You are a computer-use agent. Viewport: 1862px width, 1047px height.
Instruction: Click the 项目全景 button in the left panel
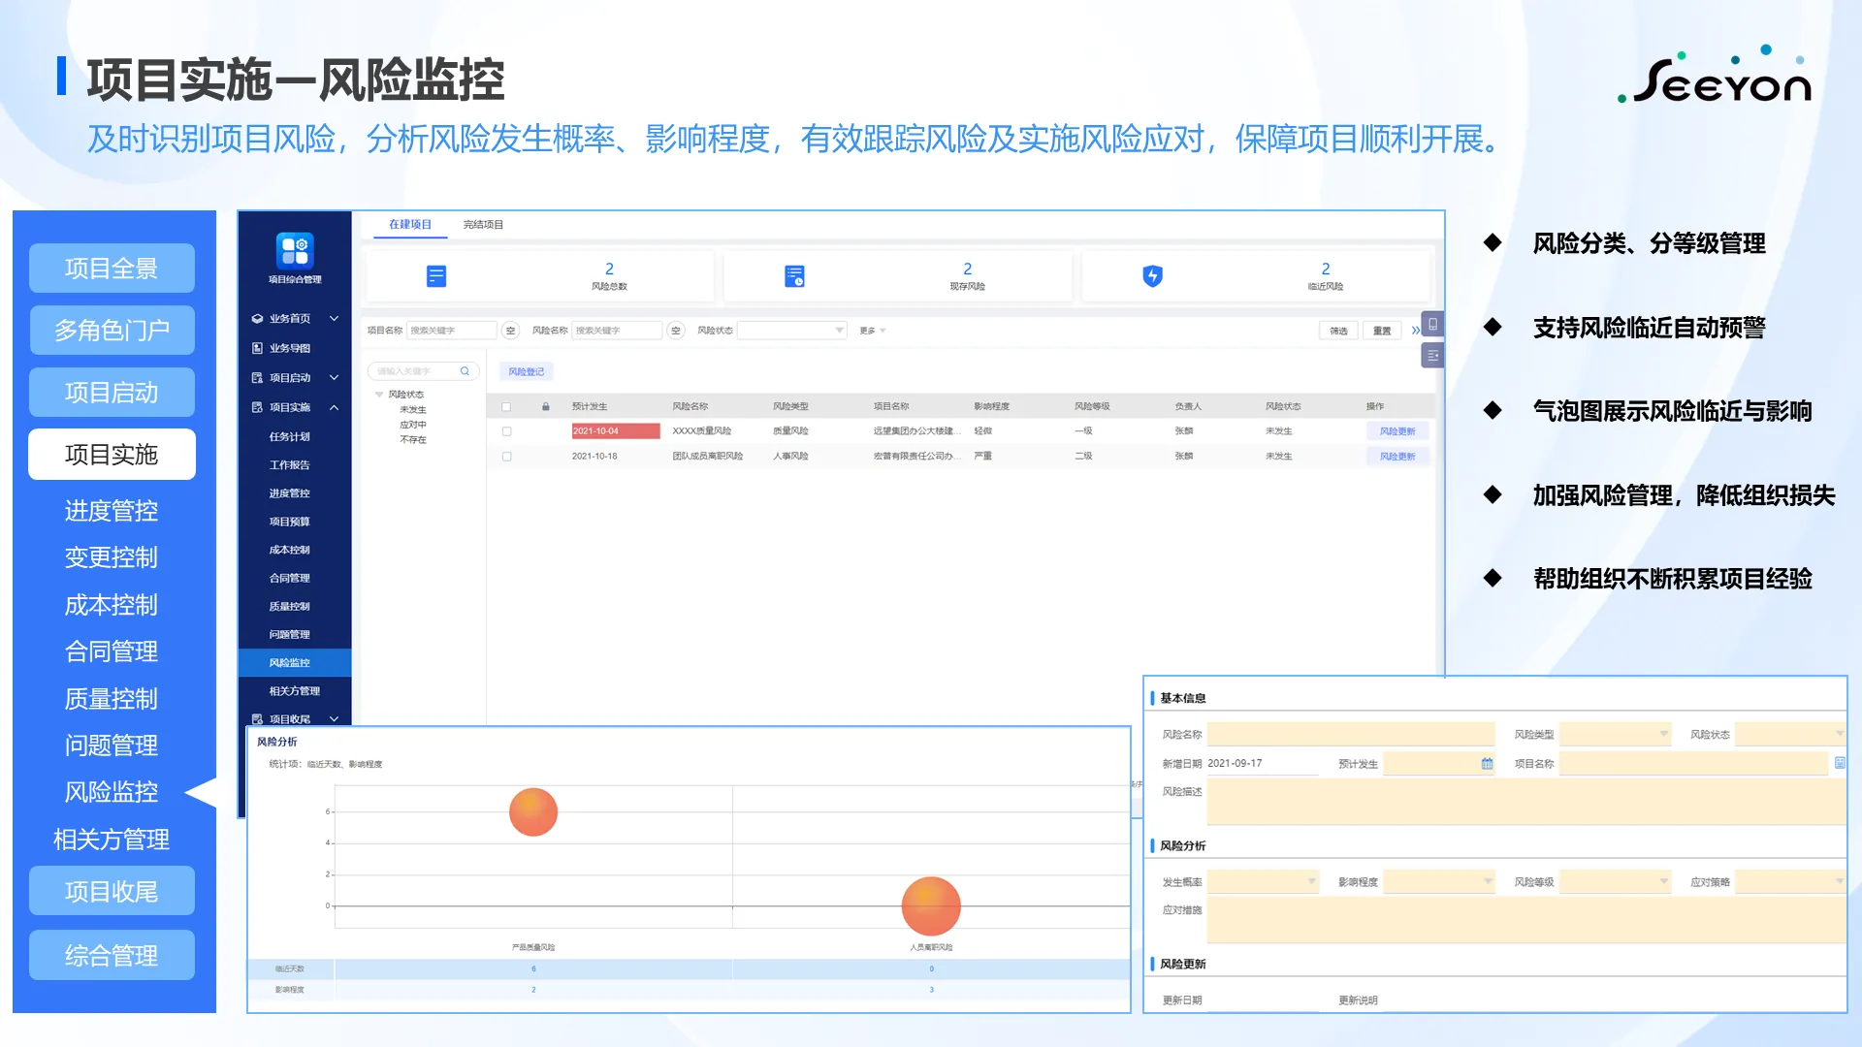click(x=112, y=269)
